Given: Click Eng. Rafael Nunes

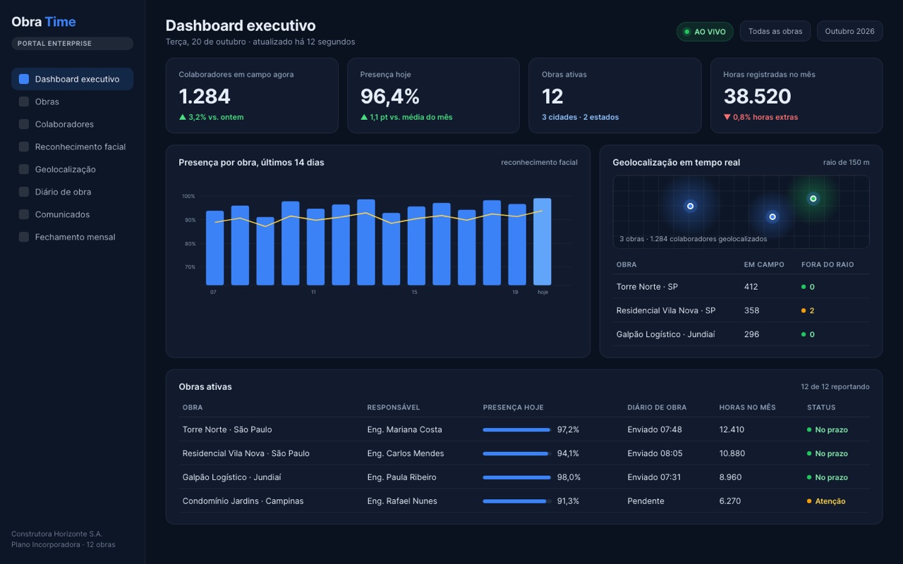Looking at the screenshot, I should [402, 501].
